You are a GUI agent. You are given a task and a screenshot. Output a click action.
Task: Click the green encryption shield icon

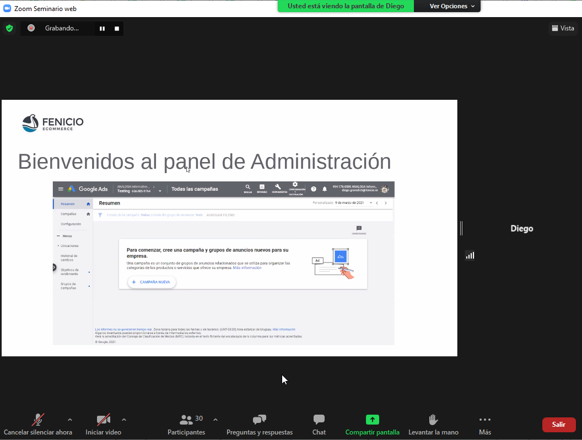[9, 28]
